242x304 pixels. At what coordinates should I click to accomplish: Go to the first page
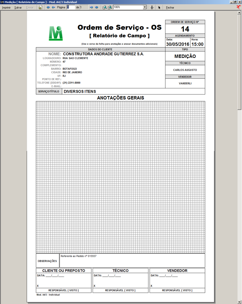pyautogui.click(x=48, y=7)
